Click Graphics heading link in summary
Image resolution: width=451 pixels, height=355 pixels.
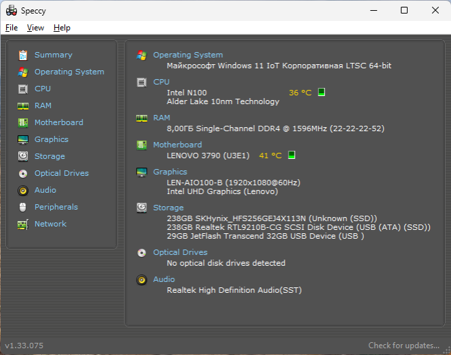(x=170, y=172)
